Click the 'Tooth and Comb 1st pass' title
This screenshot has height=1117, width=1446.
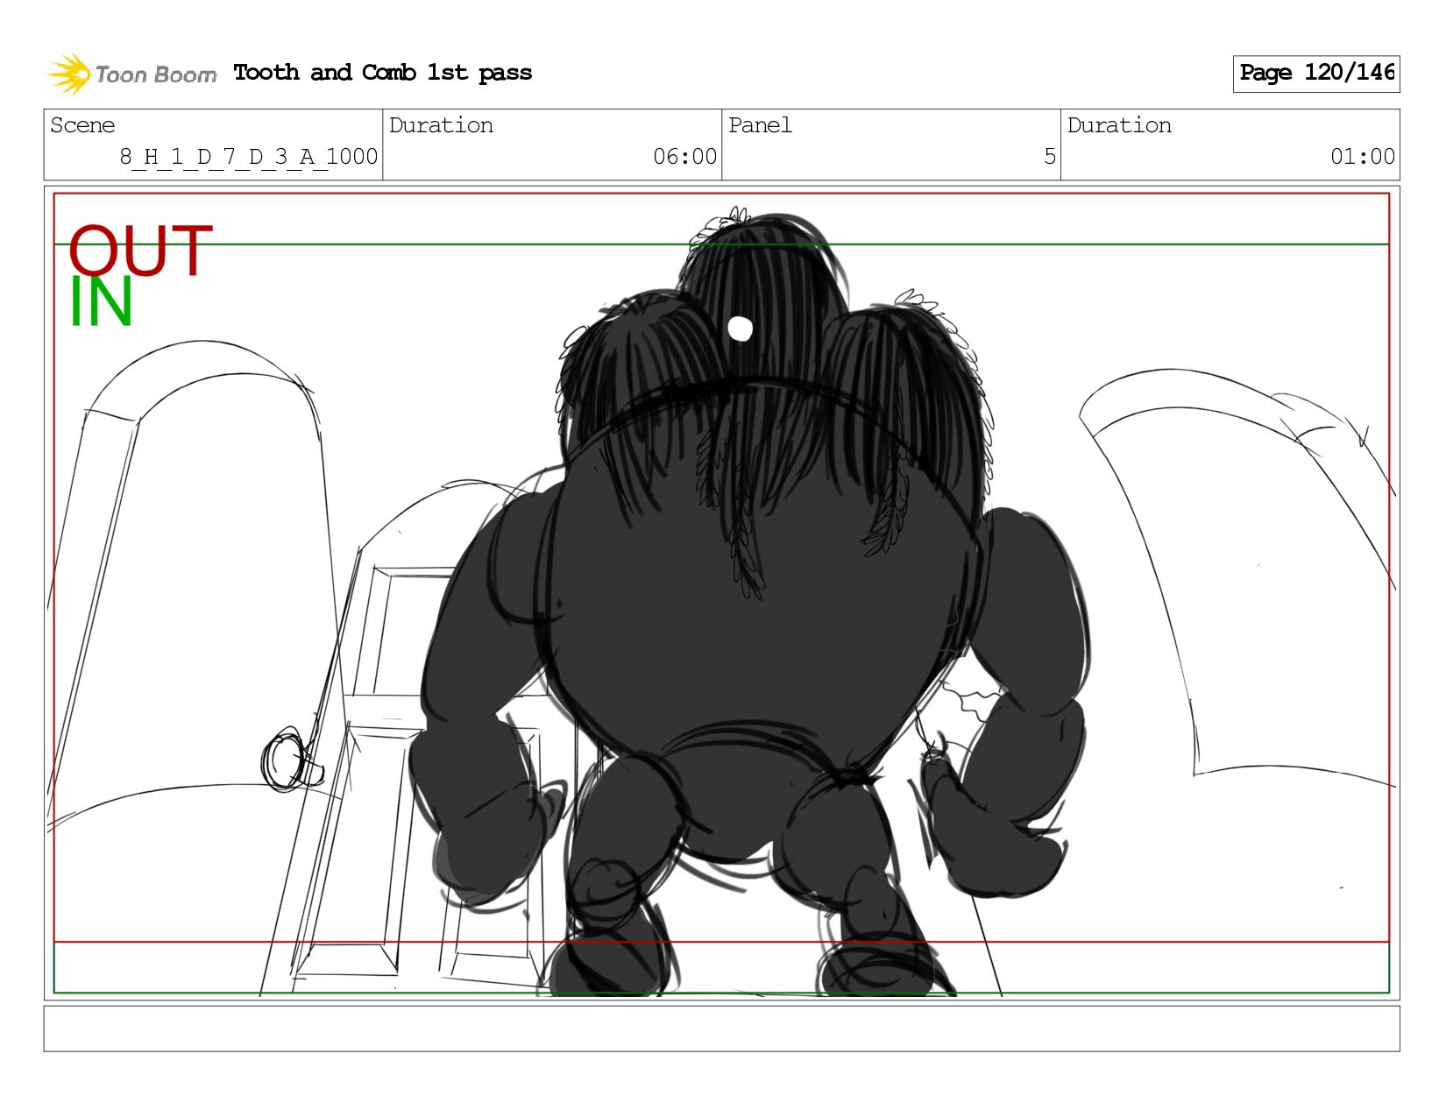[383, 73]
